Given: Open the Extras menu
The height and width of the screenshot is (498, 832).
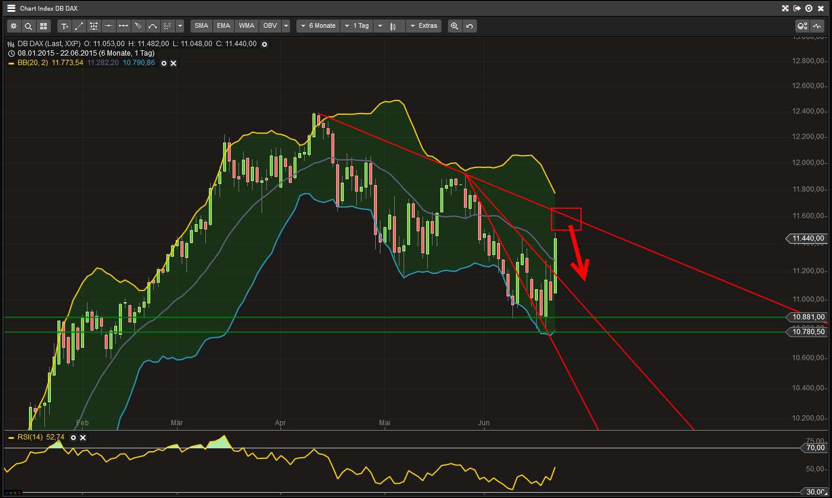Looking at the screenshot, I should (424, 25).
